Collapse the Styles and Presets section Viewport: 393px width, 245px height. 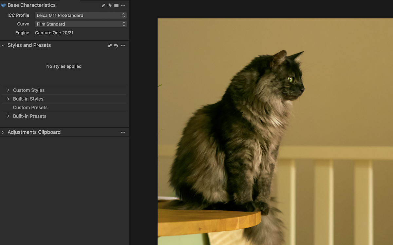pyautogui.click(x=3, y=45)
